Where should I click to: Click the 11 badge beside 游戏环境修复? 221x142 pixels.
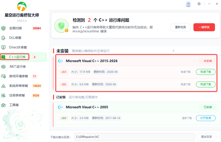pyautogui.click(x=34, y=76)
